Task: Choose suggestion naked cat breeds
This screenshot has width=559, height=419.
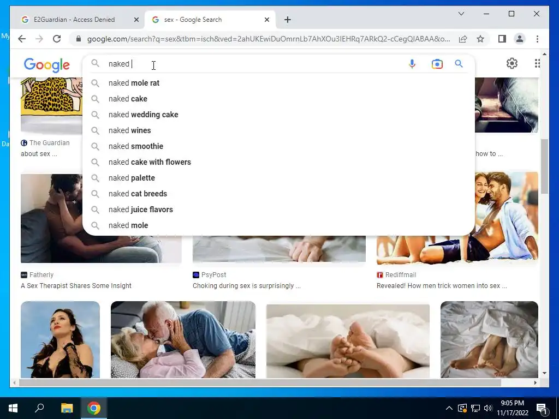Action: tap(278, 194)
